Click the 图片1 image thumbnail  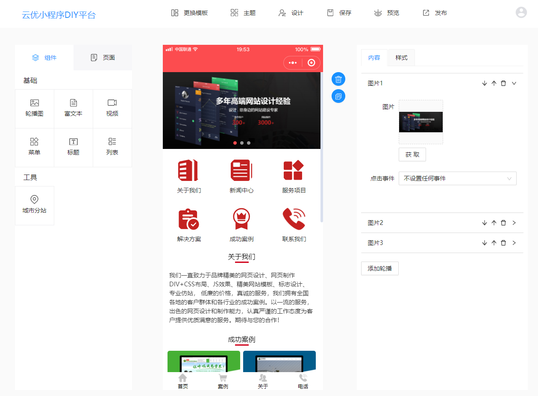coord(421,122)
